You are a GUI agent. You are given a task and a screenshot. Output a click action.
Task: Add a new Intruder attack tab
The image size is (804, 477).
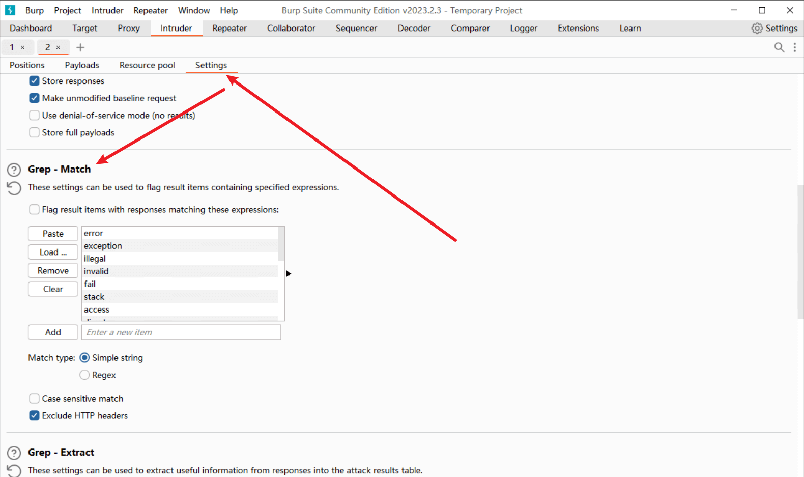80,47
